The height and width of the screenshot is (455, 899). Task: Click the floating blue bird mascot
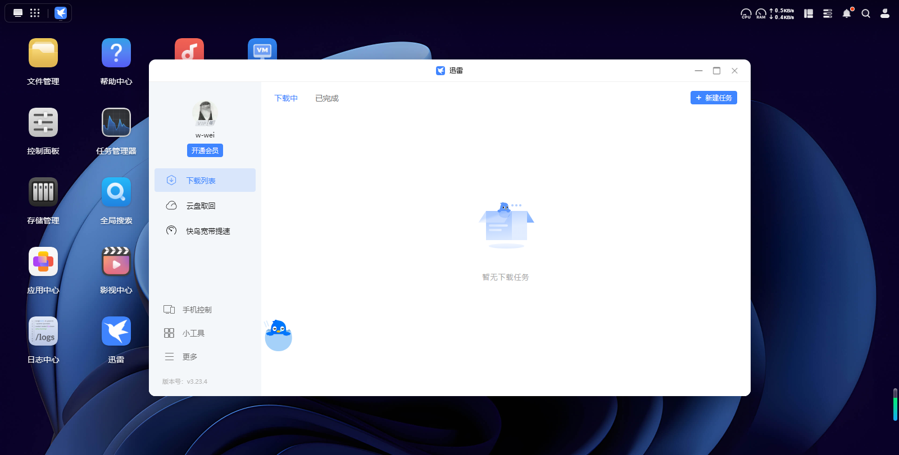278,335
